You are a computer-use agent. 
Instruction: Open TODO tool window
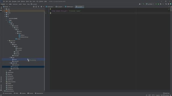16,93
